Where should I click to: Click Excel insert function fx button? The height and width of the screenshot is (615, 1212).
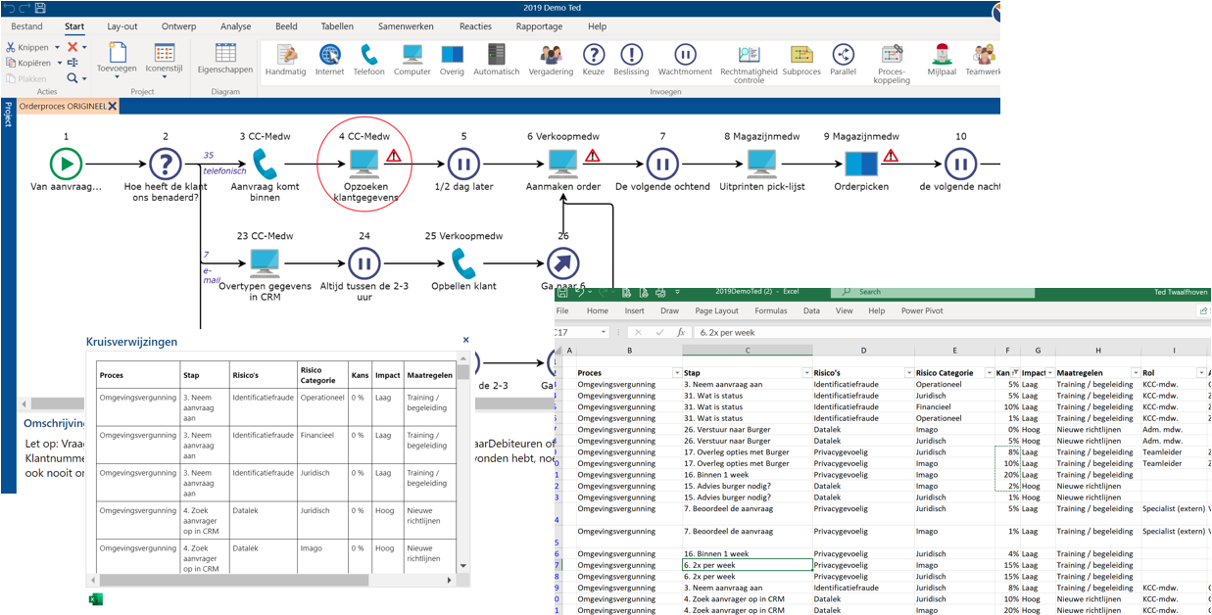681,333
